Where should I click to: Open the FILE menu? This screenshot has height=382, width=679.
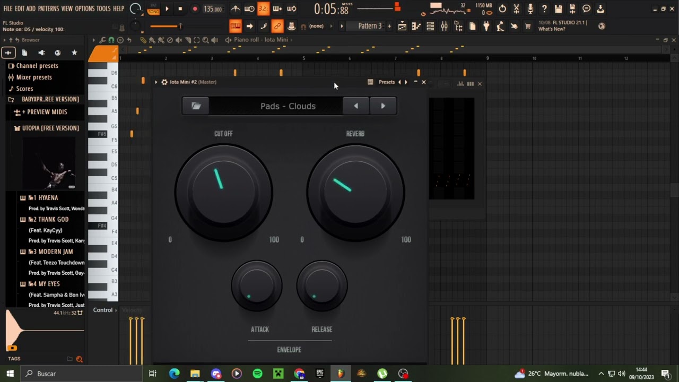tap(8, 8)
